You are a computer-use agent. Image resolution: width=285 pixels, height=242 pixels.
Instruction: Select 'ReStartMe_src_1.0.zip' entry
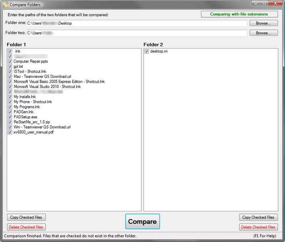[32, 122]
